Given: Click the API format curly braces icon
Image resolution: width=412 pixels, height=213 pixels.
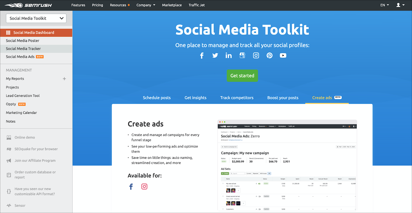Looking at the screenshot, I should (9, 191).
